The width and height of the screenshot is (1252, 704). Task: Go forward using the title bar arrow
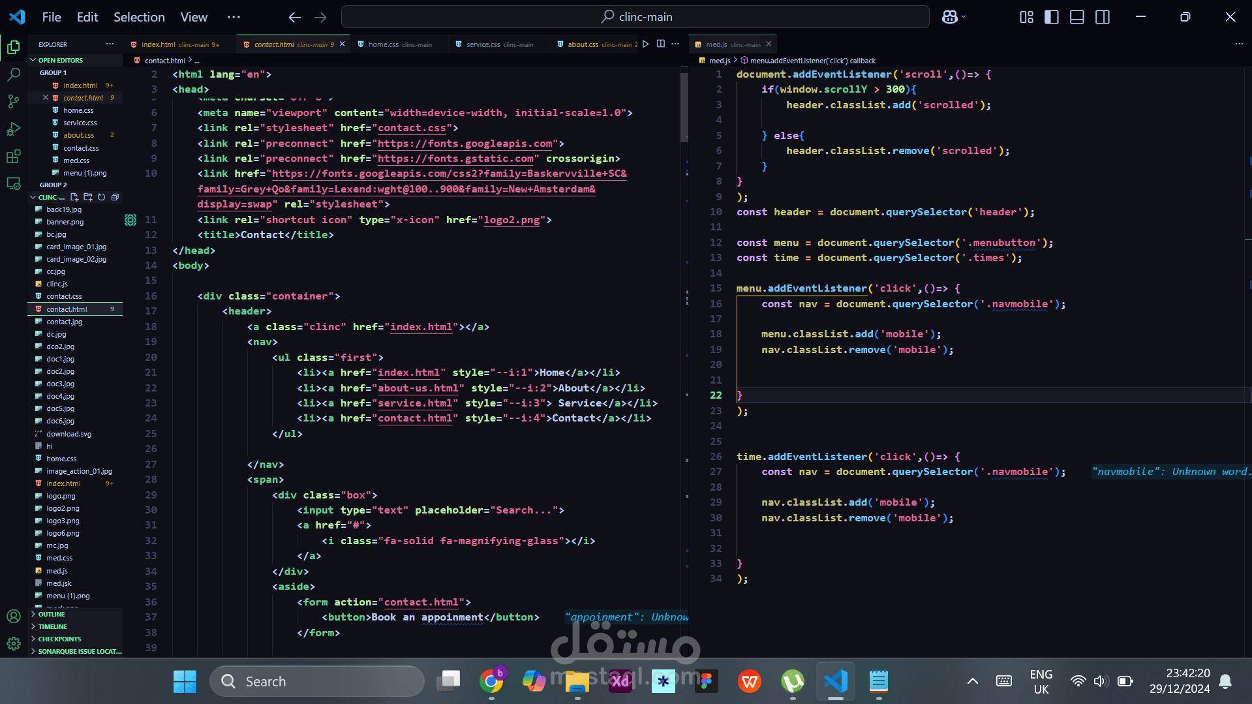[x=320, y=17]
